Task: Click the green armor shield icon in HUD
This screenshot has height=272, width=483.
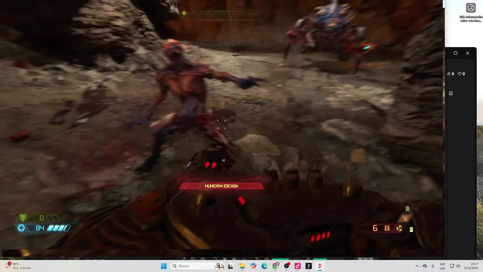Action: (x=23, y=218)
